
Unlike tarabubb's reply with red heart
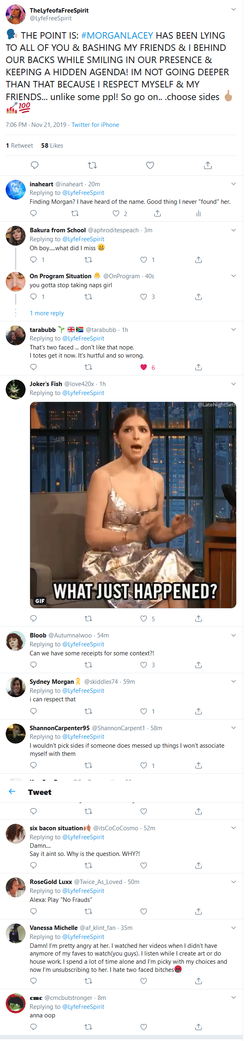click(144, 367)
